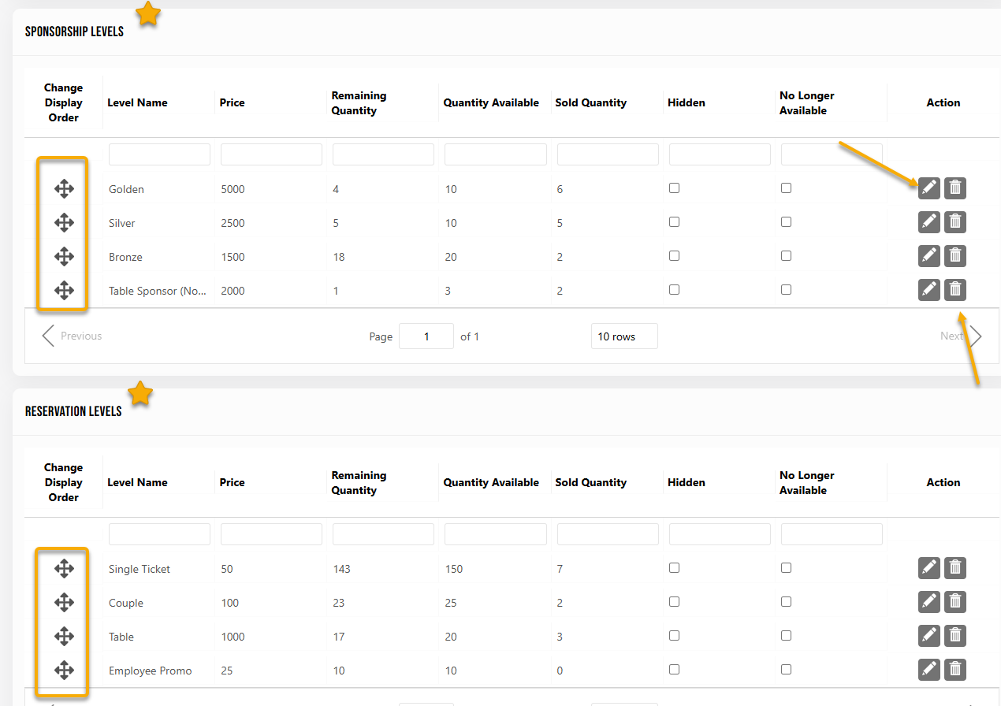Screen dimensions: 1001x706
Task: Delete the Table Sponsor level
Action: point(955,290)
